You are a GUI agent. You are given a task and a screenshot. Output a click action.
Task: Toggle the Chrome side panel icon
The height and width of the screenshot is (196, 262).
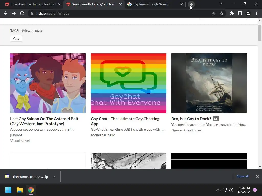(240, 13)
